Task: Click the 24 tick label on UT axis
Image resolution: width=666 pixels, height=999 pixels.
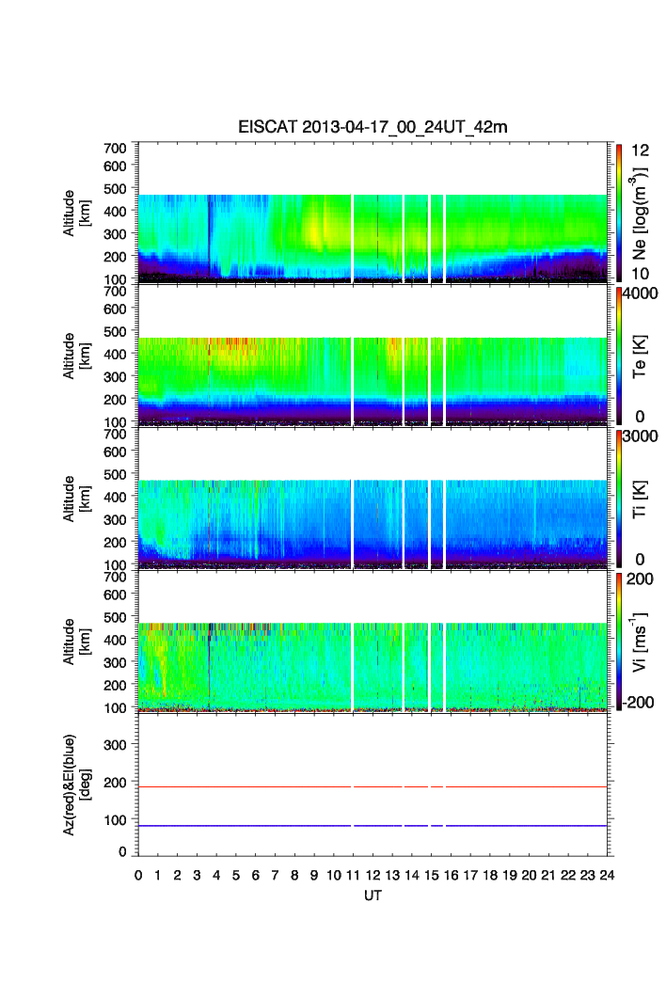Action: (x=607, y=876)
